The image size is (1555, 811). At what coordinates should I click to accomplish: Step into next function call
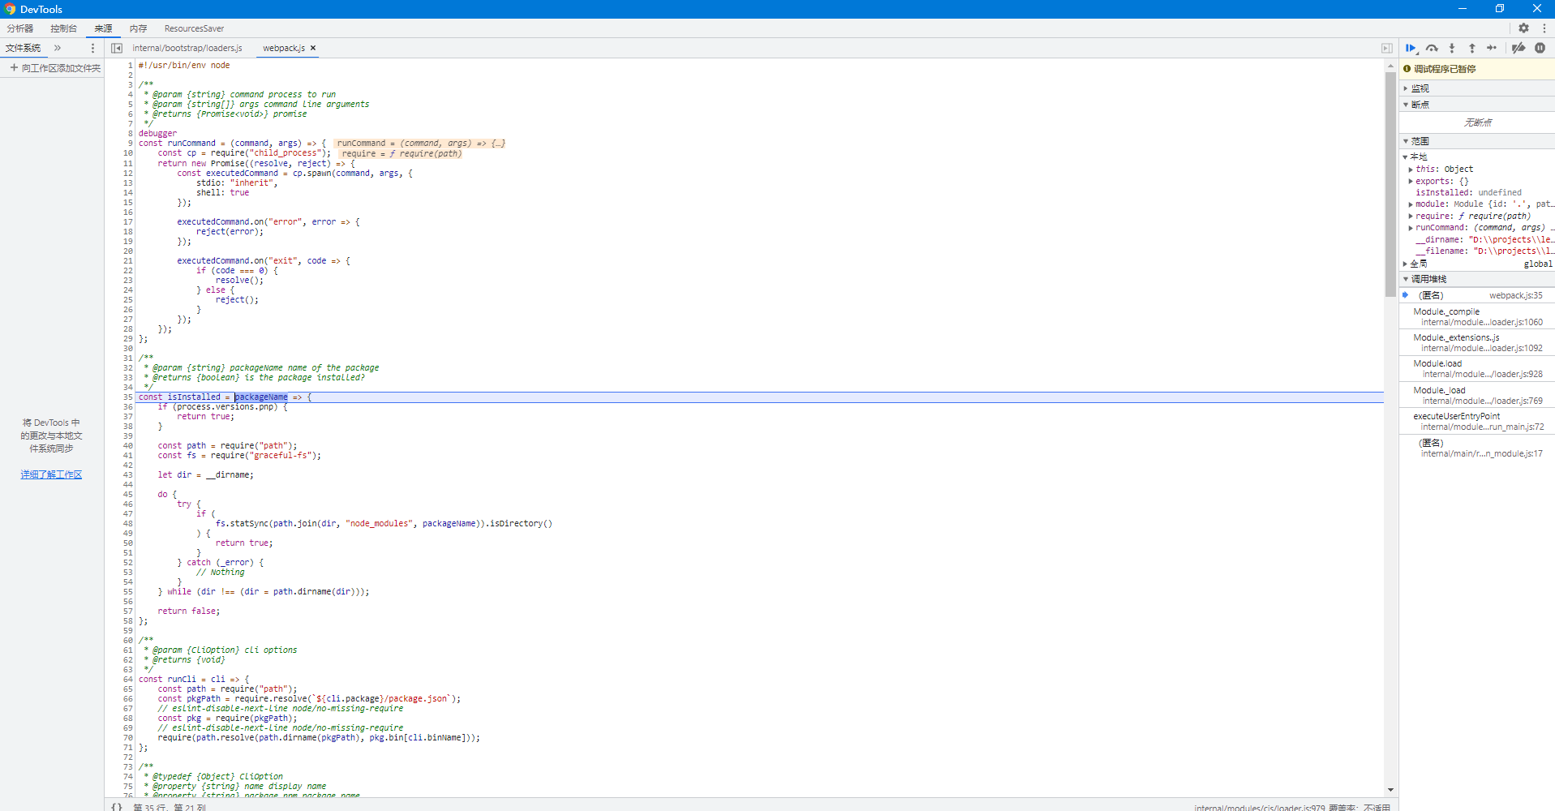1452,49
